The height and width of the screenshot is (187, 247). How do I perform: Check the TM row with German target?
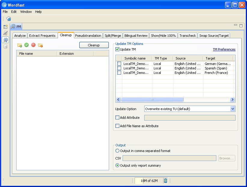(119, 63)
